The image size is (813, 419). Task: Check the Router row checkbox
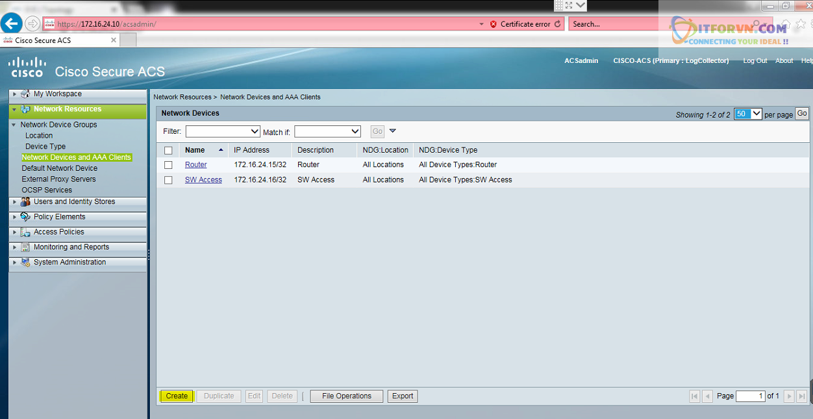(169, 165)
